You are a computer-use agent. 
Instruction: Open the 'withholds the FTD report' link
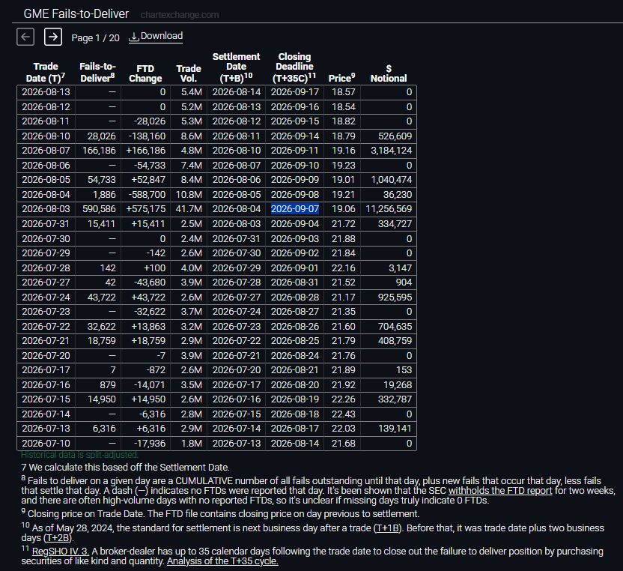coord(500,491)
